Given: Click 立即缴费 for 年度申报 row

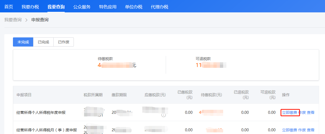Looking at the screenshot, I should point(290,112).
